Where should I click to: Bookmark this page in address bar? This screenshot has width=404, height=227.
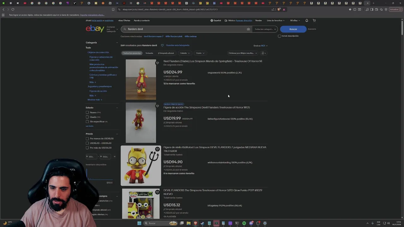[x=113, y=9]
